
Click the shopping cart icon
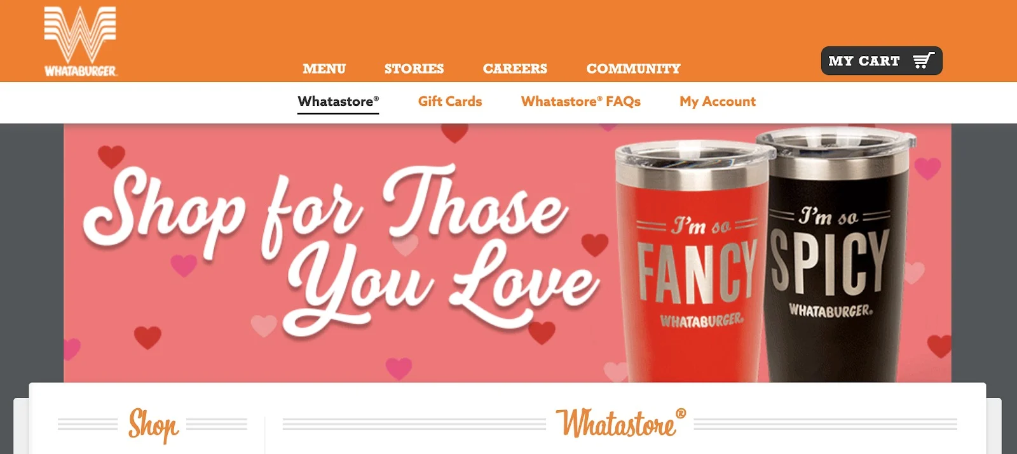pyautogui.click(x=924, y=61)
